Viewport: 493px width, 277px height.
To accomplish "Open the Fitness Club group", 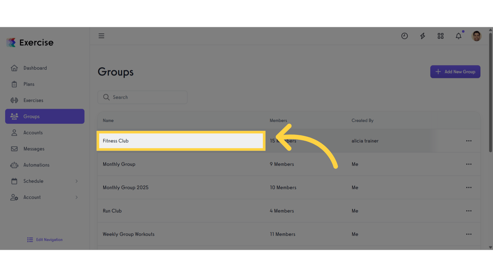I will point(116,141).
